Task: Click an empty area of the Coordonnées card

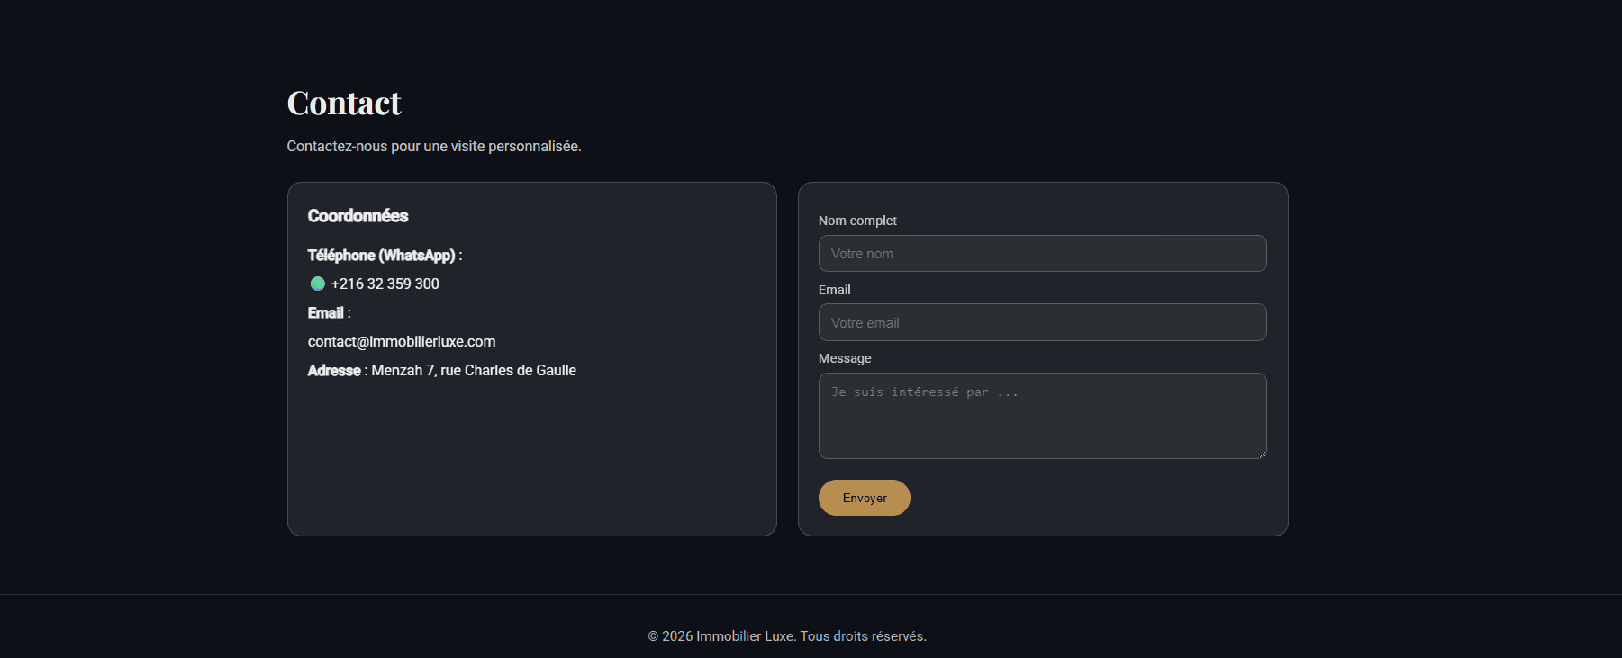Action: 531,459
